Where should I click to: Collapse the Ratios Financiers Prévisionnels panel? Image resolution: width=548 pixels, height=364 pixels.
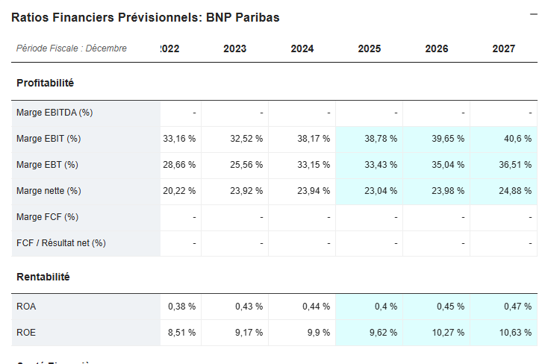[534, 14]
